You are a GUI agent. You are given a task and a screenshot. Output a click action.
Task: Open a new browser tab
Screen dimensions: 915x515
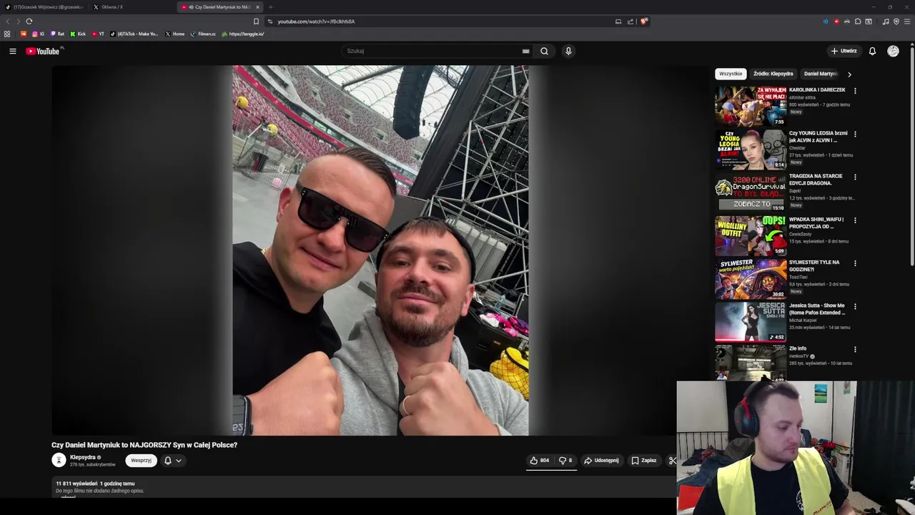coord(270,7)
